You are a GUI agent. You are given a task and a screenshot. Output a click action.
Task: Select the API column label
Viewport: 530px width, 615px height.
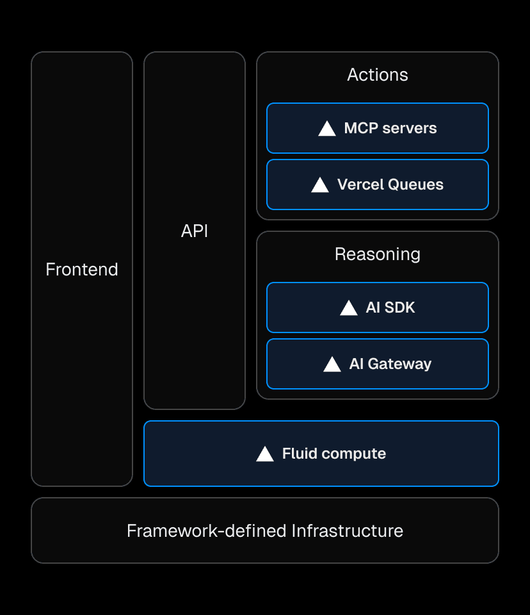(x=195, y=231)
